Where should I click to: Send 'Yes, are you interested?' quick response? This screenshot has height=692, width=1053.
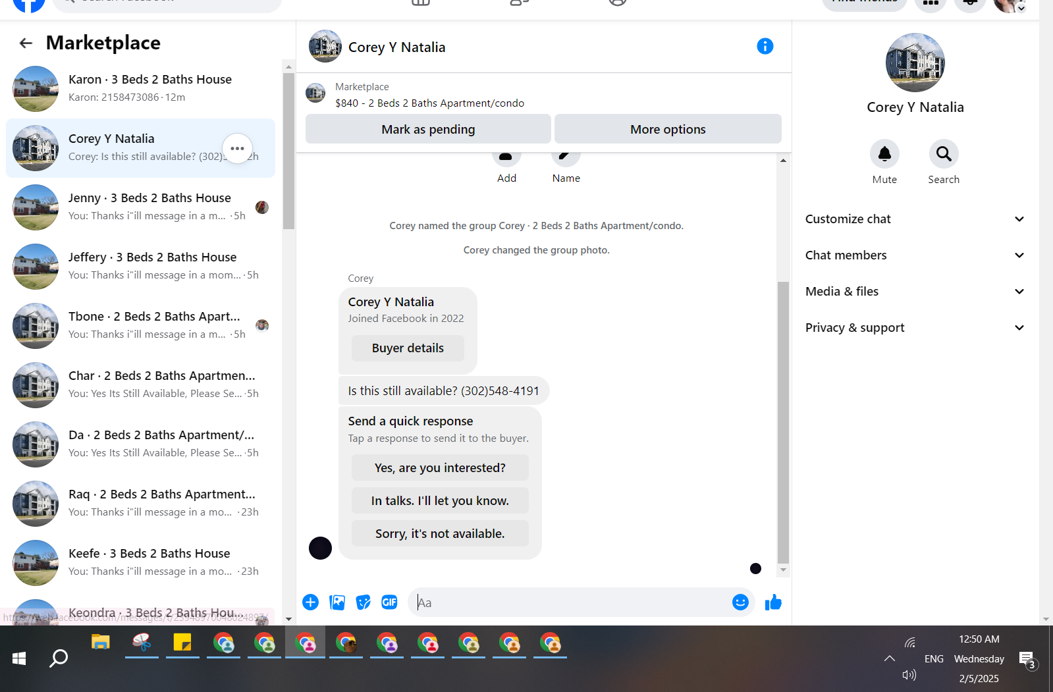[x=440, y=468]
